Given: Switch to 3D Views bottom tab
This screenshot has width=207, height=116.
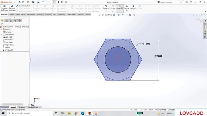Looking at the screenshot, I should click(x=22, y=107).
